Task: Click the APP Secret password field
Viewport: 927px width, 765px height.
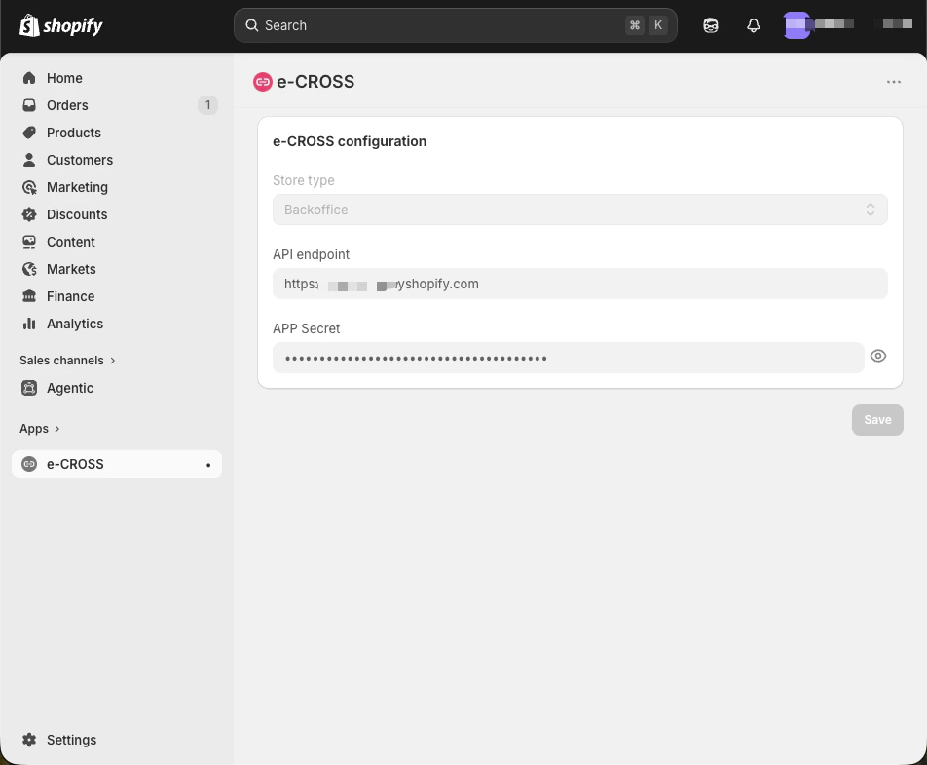Action: coord(568,358)
